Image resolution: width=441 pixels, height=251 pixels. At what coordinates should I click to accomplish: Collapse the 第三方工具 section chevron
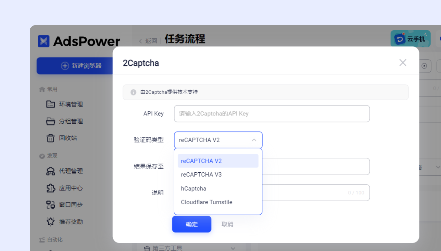(233, 248)
